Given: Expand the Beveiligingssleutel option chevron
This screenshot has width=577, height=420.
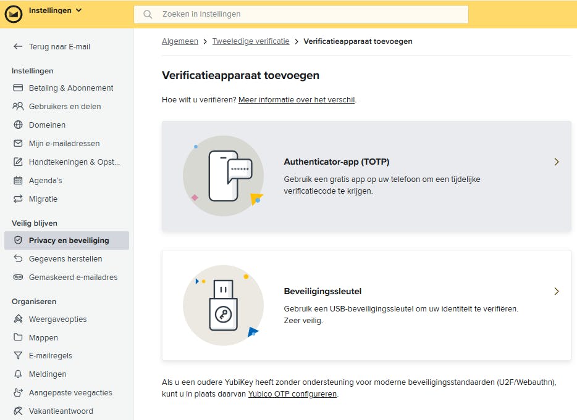Looking at the screenshot, I should (x=557, y=292).
